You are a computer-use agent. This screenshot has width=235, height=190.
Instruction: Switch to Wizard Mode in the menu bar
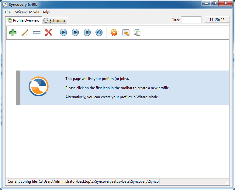(27, 12)
